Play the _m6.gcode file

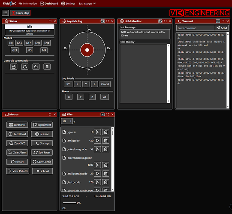(x=97, y=141)
